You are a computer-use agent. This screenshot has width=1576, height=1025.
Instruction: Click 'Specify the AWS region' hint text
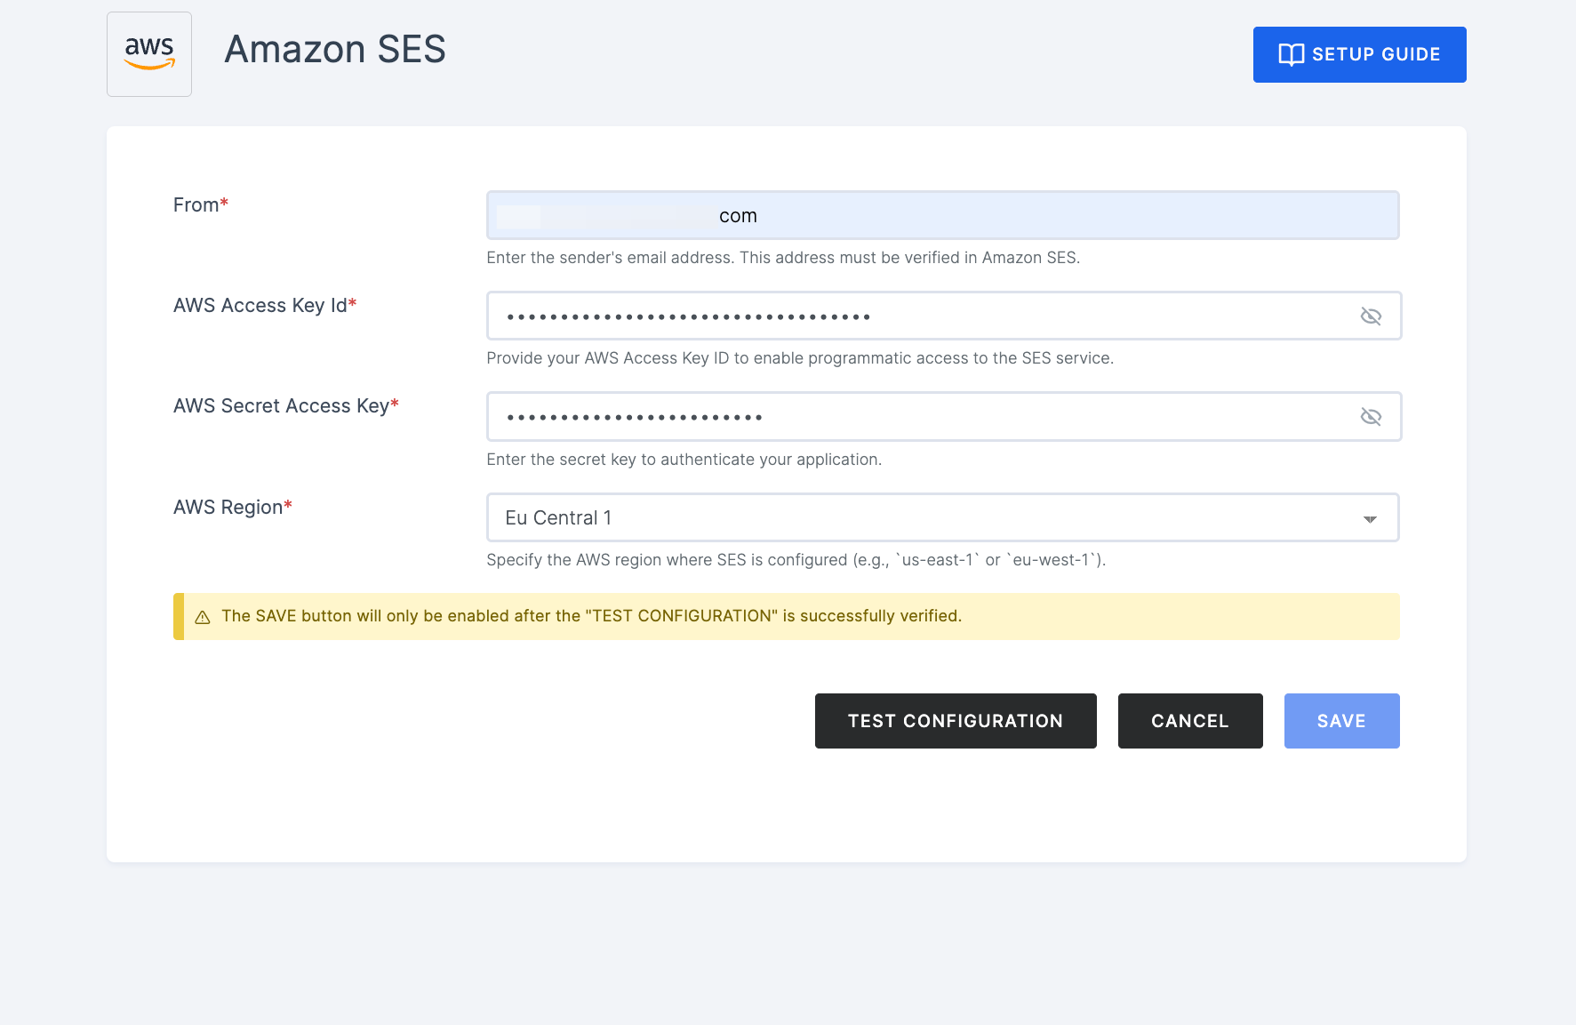point(796,560)
